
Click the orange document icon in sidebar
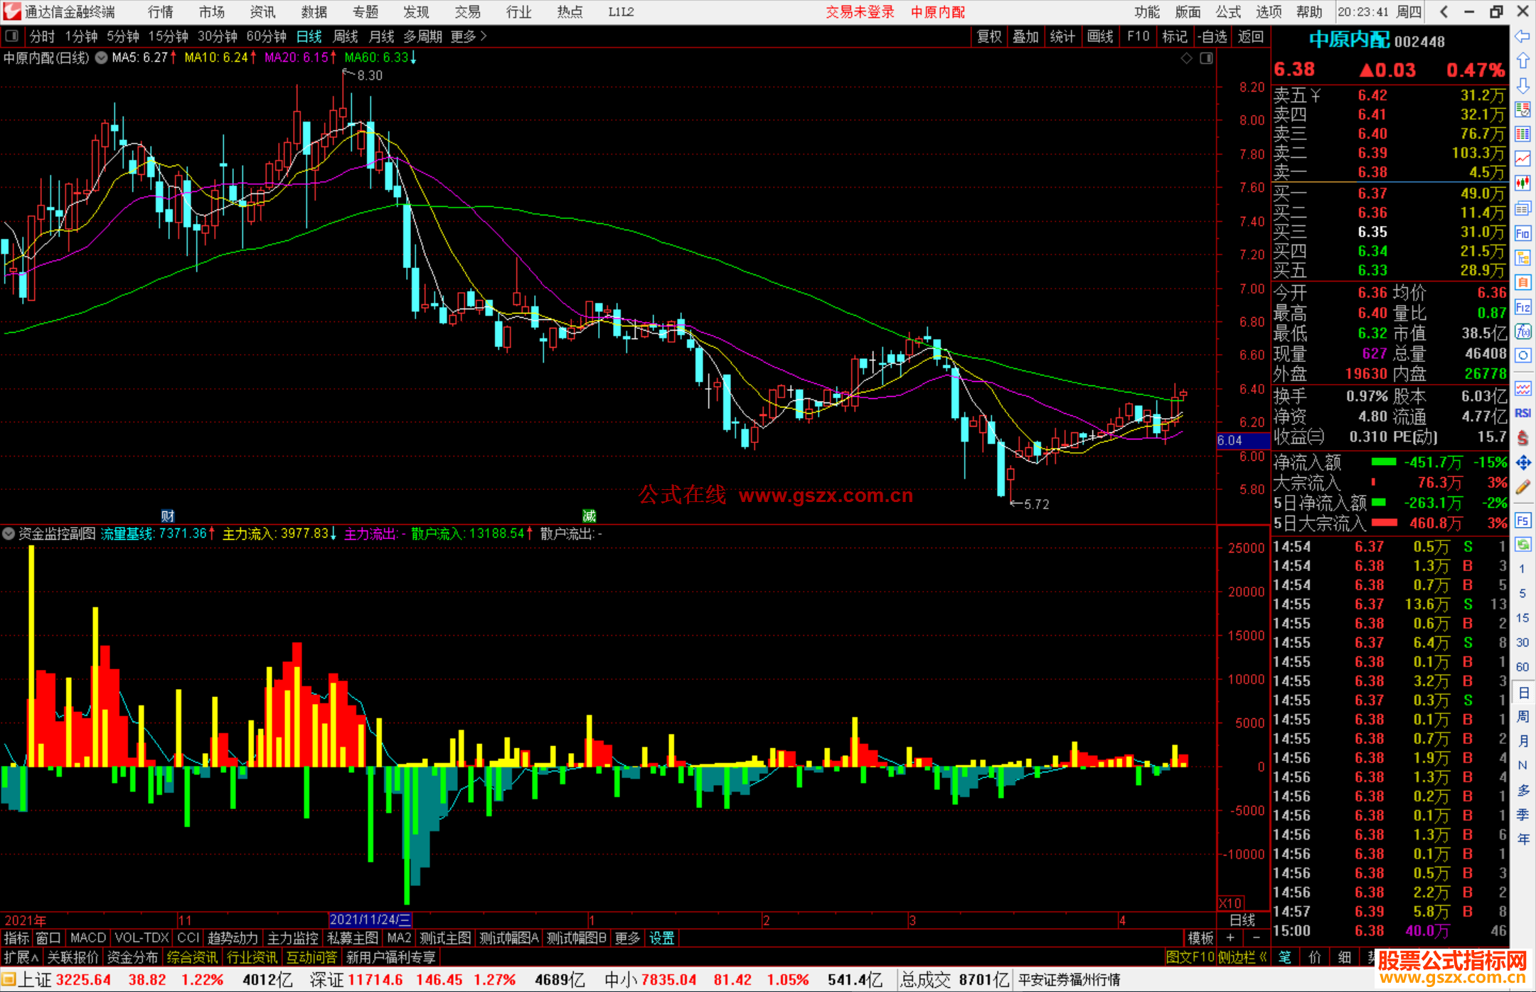1522,282
